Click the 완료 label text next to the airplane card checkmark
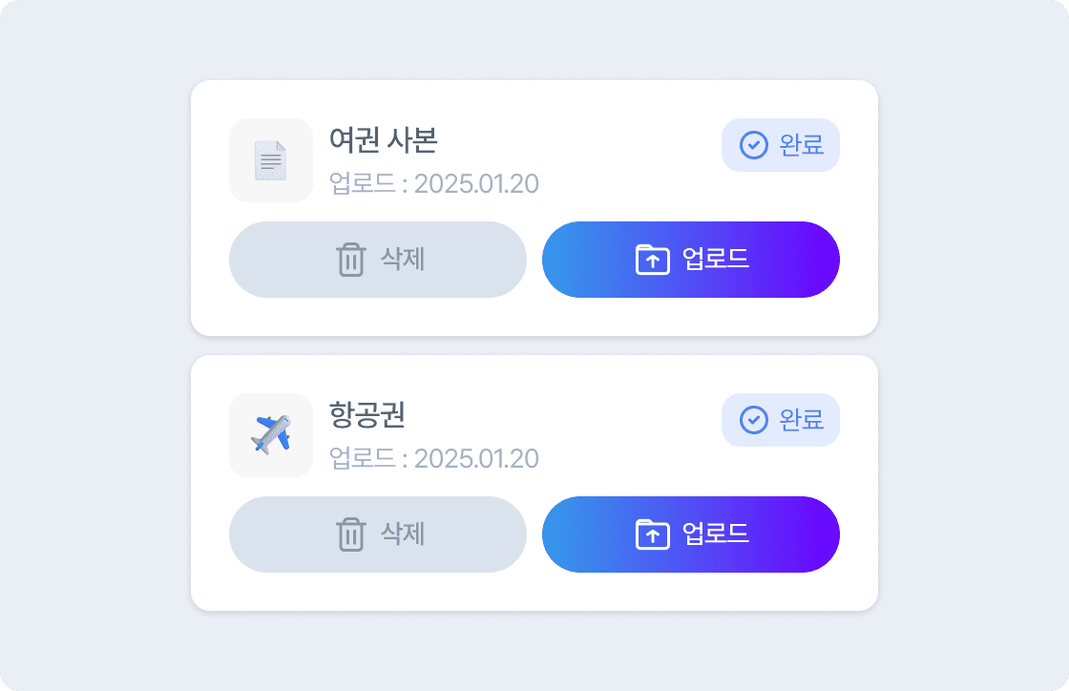 click(800, 420)
